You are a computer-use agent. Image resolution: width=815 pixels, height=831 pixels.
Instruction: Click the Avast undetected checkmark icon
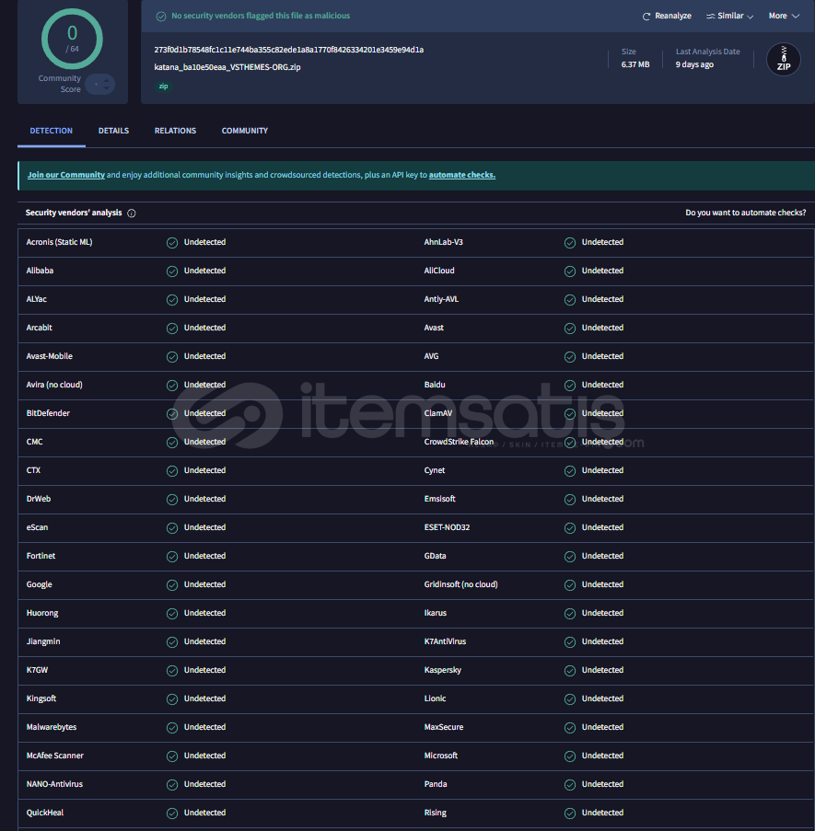(570, 329)
